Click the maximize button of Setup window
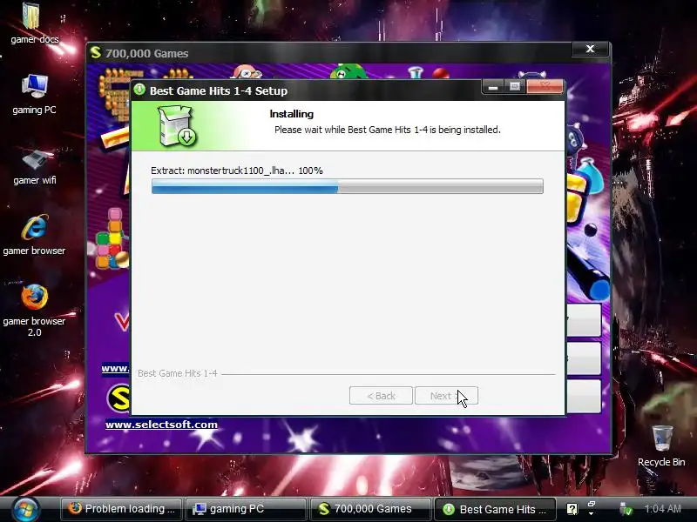Viewport: 697px width, 522px height. [515, 87]
